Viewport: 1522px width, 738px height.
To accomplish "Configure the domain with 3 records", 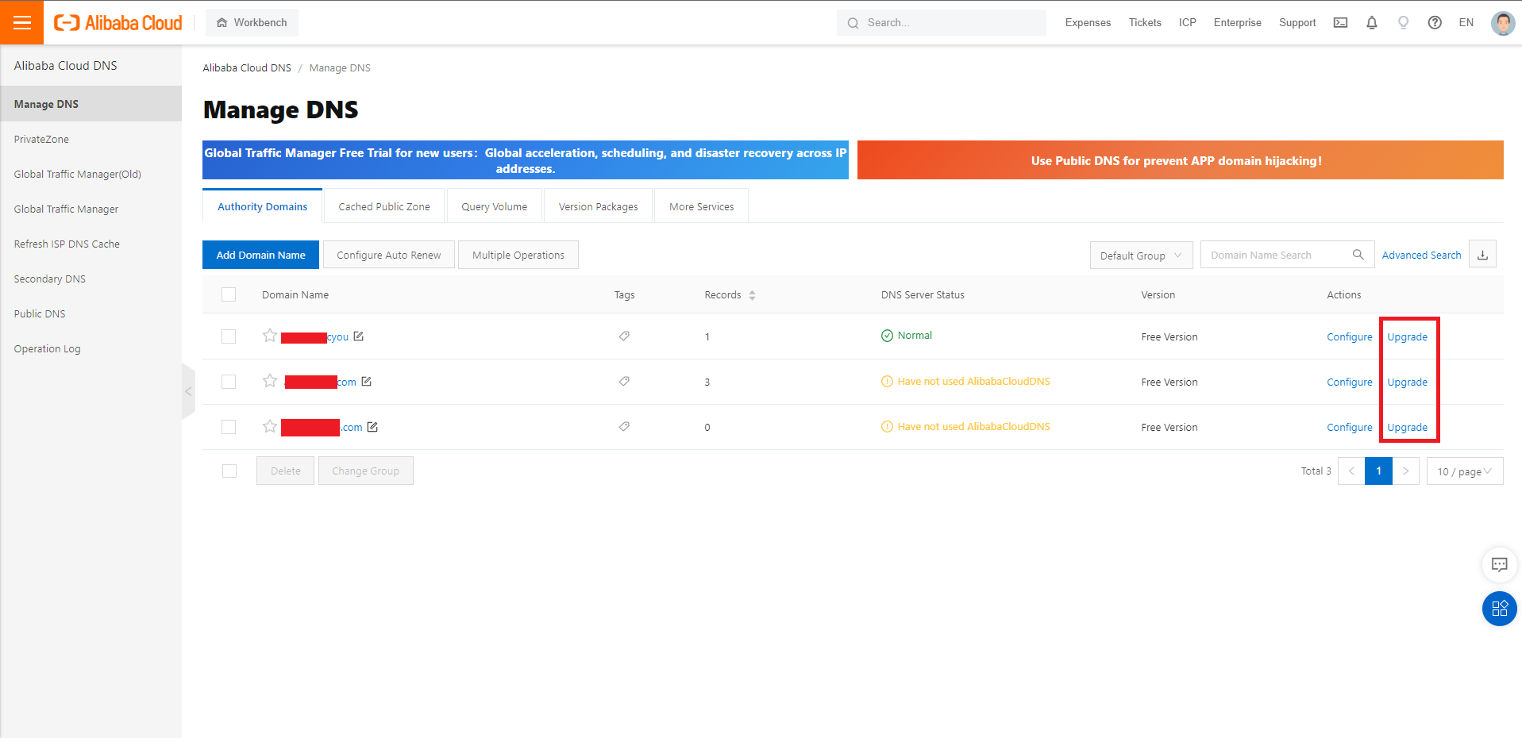I will pos(1349,382).
